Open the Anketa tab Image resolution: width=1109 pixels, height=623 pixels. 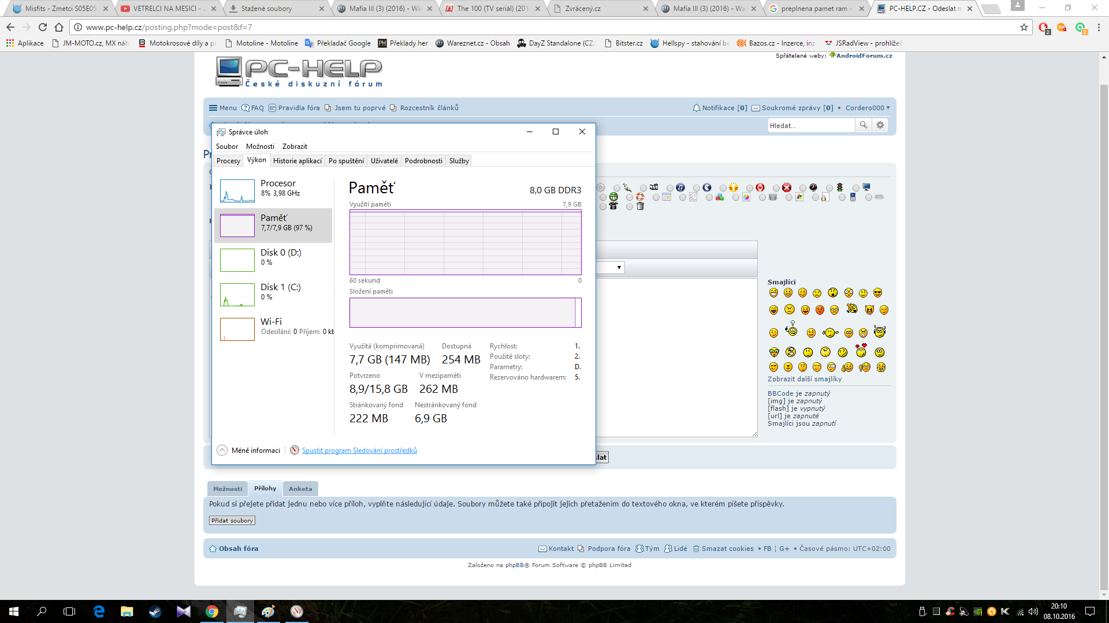point(300,489)
